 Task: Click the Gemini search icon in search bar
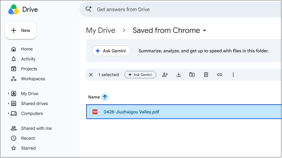tap(89, 9)
